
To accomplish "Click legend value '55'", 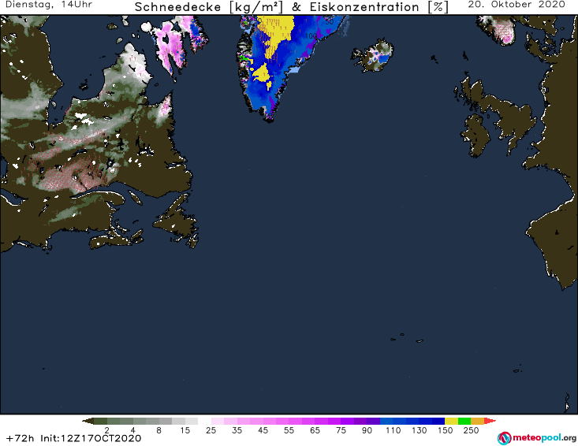I will (289, 430).
